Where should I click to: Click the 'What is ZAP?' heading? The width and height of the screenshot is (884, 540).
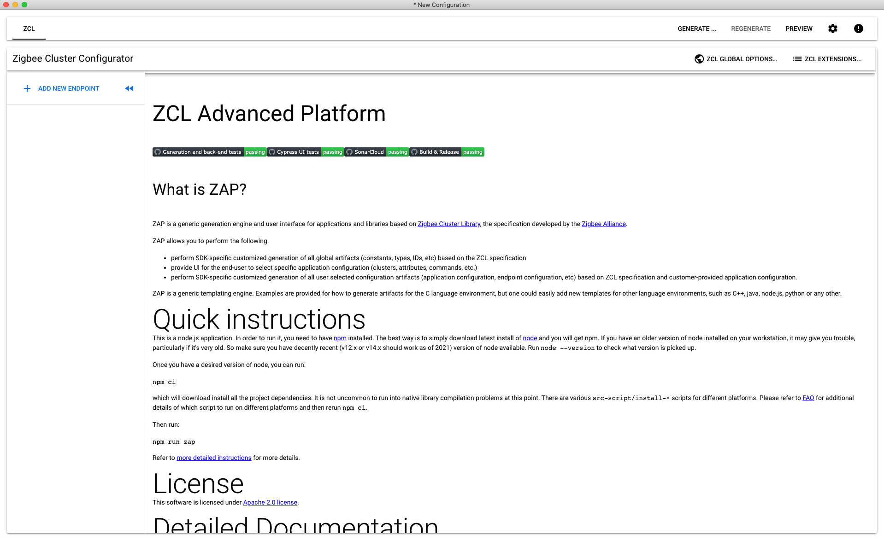click(x=200, y=189)
